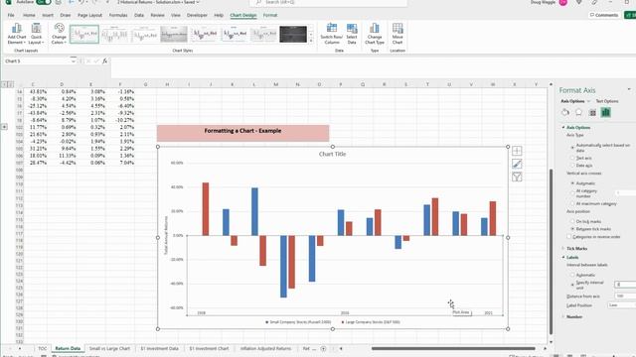The height and width of the screenshot is (357, 636).
Task: Open the Comments pane button
Action: point(604,15)
